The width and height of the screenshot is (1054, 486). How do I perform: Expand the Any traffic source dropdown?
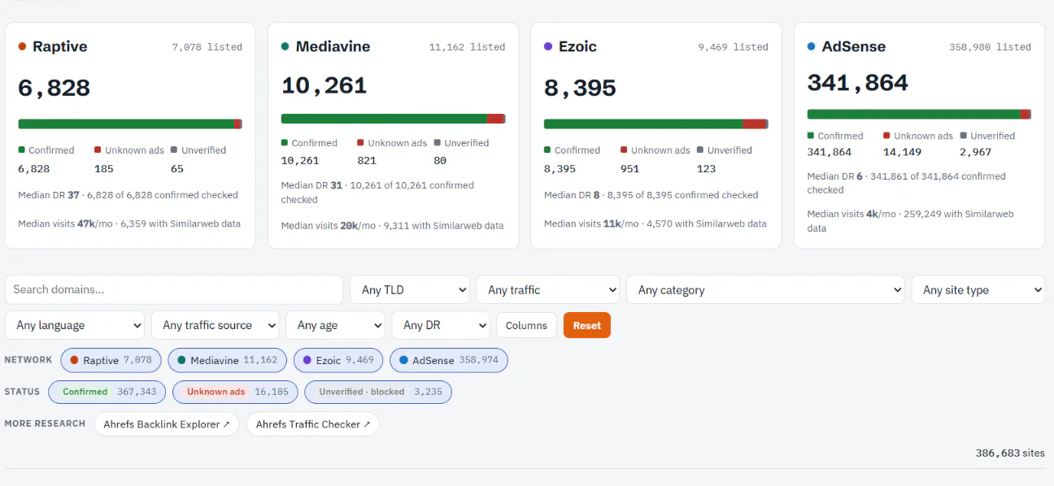(x=215, y=325)
